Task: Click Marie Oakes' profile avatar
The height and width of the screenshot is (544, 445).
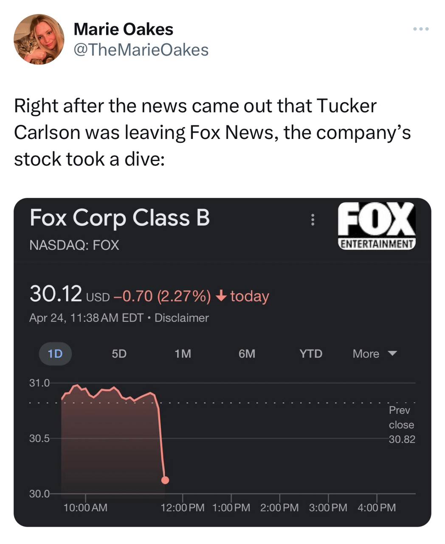Action: (x=39, y=39)
